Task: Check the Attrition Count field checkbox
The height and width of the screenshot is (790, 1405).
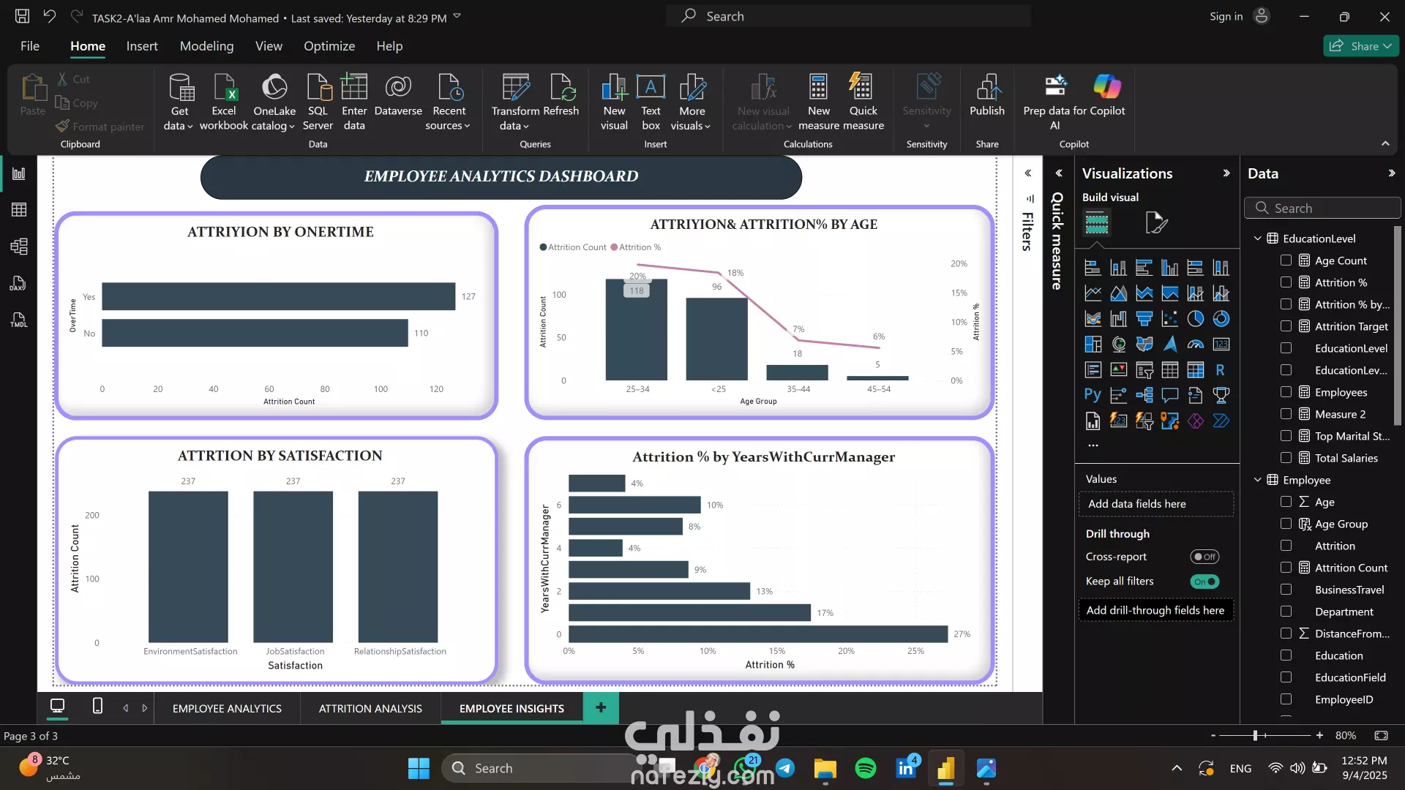Action: (x=1286, y=568)
